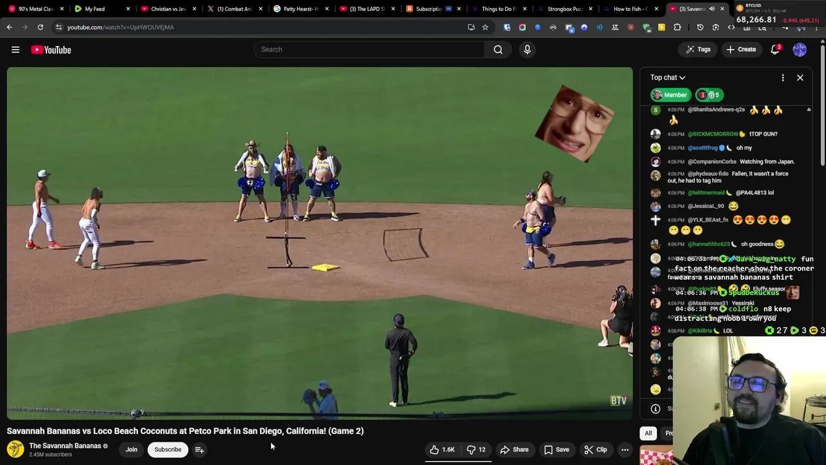The image size is (826, 465).
Task: Open the account avatar menu
Action: (800, 50)
